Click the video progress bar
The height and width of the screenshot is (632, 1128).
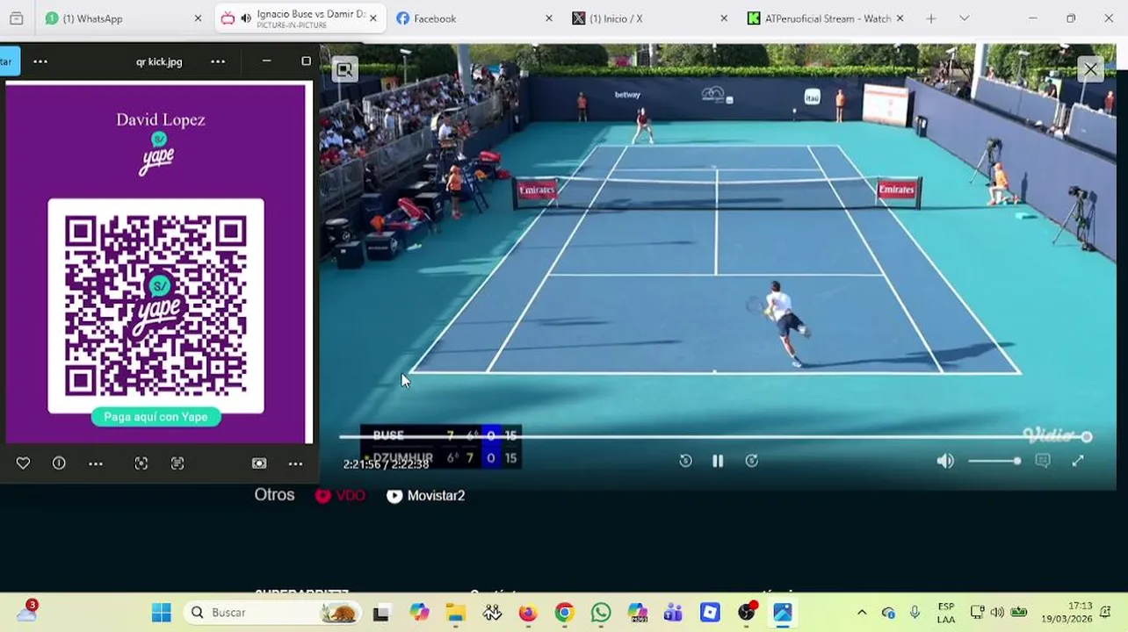click(x=714, y=436)
